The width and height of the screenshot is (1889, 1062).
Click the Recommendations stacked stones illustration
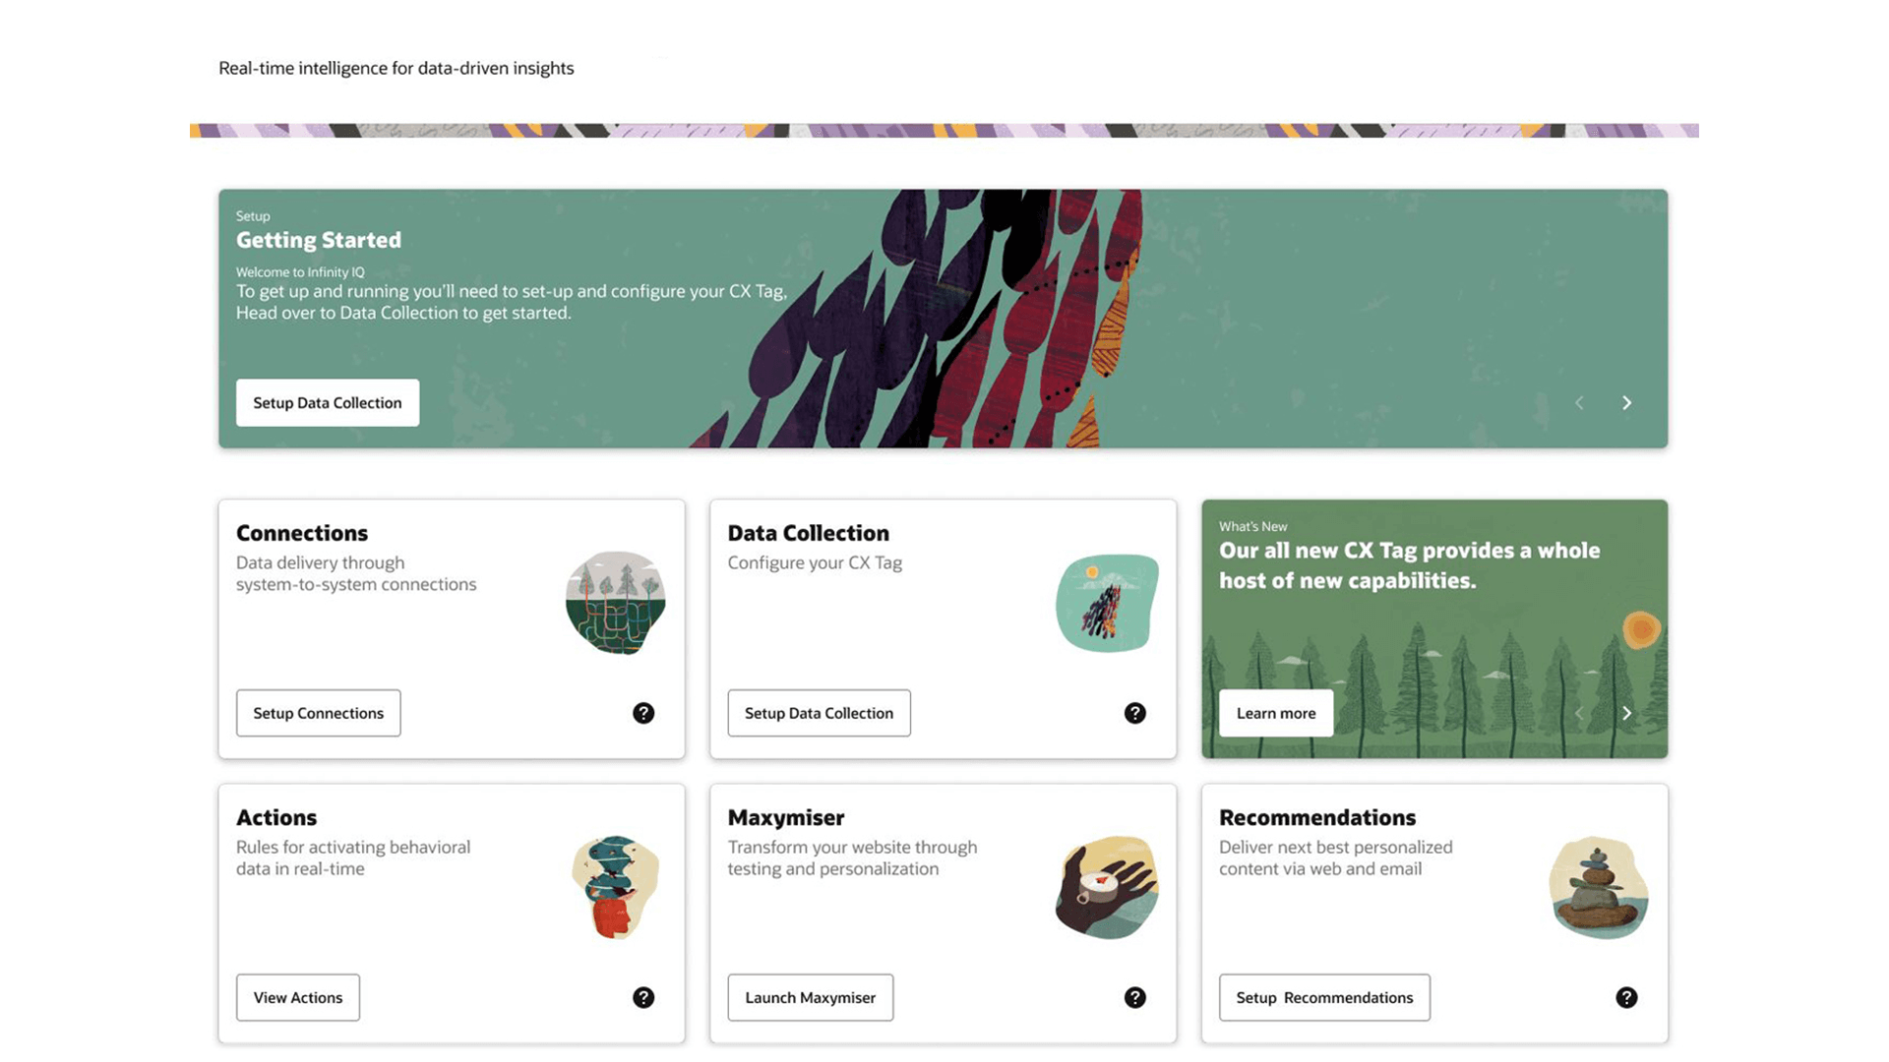[1598, 887]
